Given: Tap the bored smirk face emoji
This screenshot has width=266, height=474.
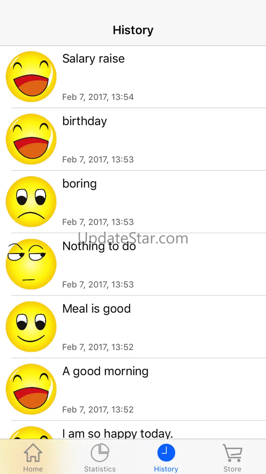Looking at the screenshot, I should point(31,264).
